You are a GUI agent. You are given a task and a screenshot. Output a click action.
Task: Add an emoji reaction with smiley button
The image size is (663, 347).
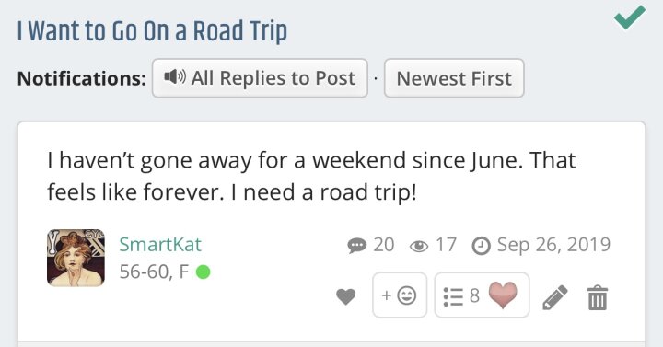[400, 295]
